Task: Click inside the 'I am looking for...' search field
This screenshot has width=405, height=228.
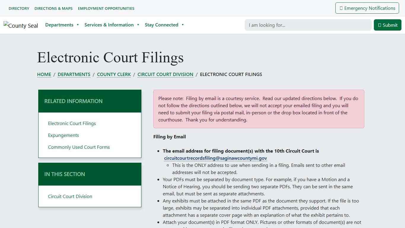Action: point(308,25)
